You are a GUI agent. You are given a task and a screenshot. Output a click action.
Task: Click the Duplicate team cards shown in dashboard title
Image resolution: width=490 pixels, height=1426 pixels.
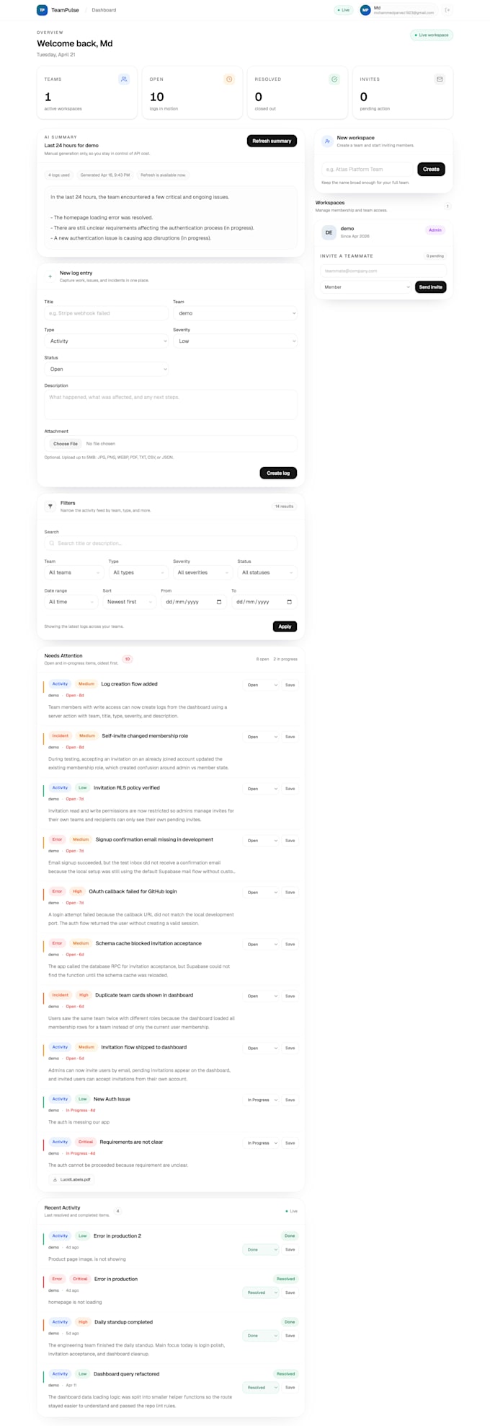tap(144, 995)
